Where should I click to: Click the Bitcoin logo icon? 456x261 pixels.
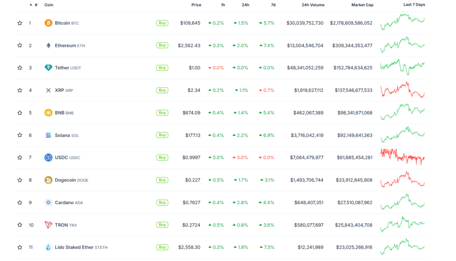48,23
